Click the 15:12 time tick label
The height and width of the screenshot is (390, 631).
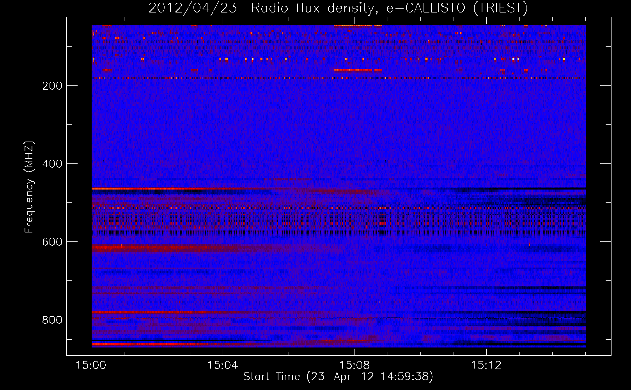[x=486, y=365]
